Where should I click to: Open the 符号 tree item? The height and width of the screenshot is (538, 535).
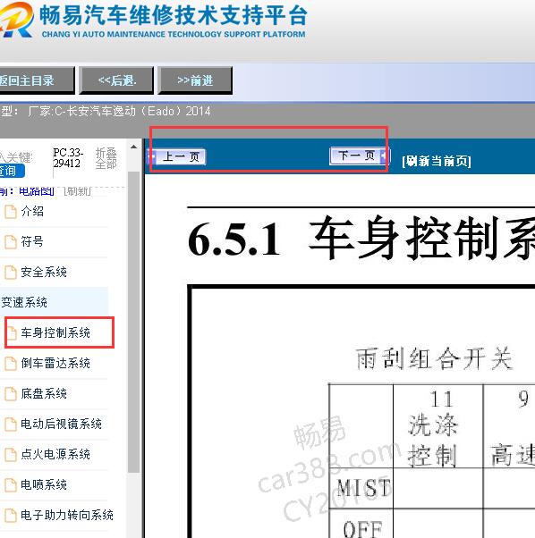32,241
